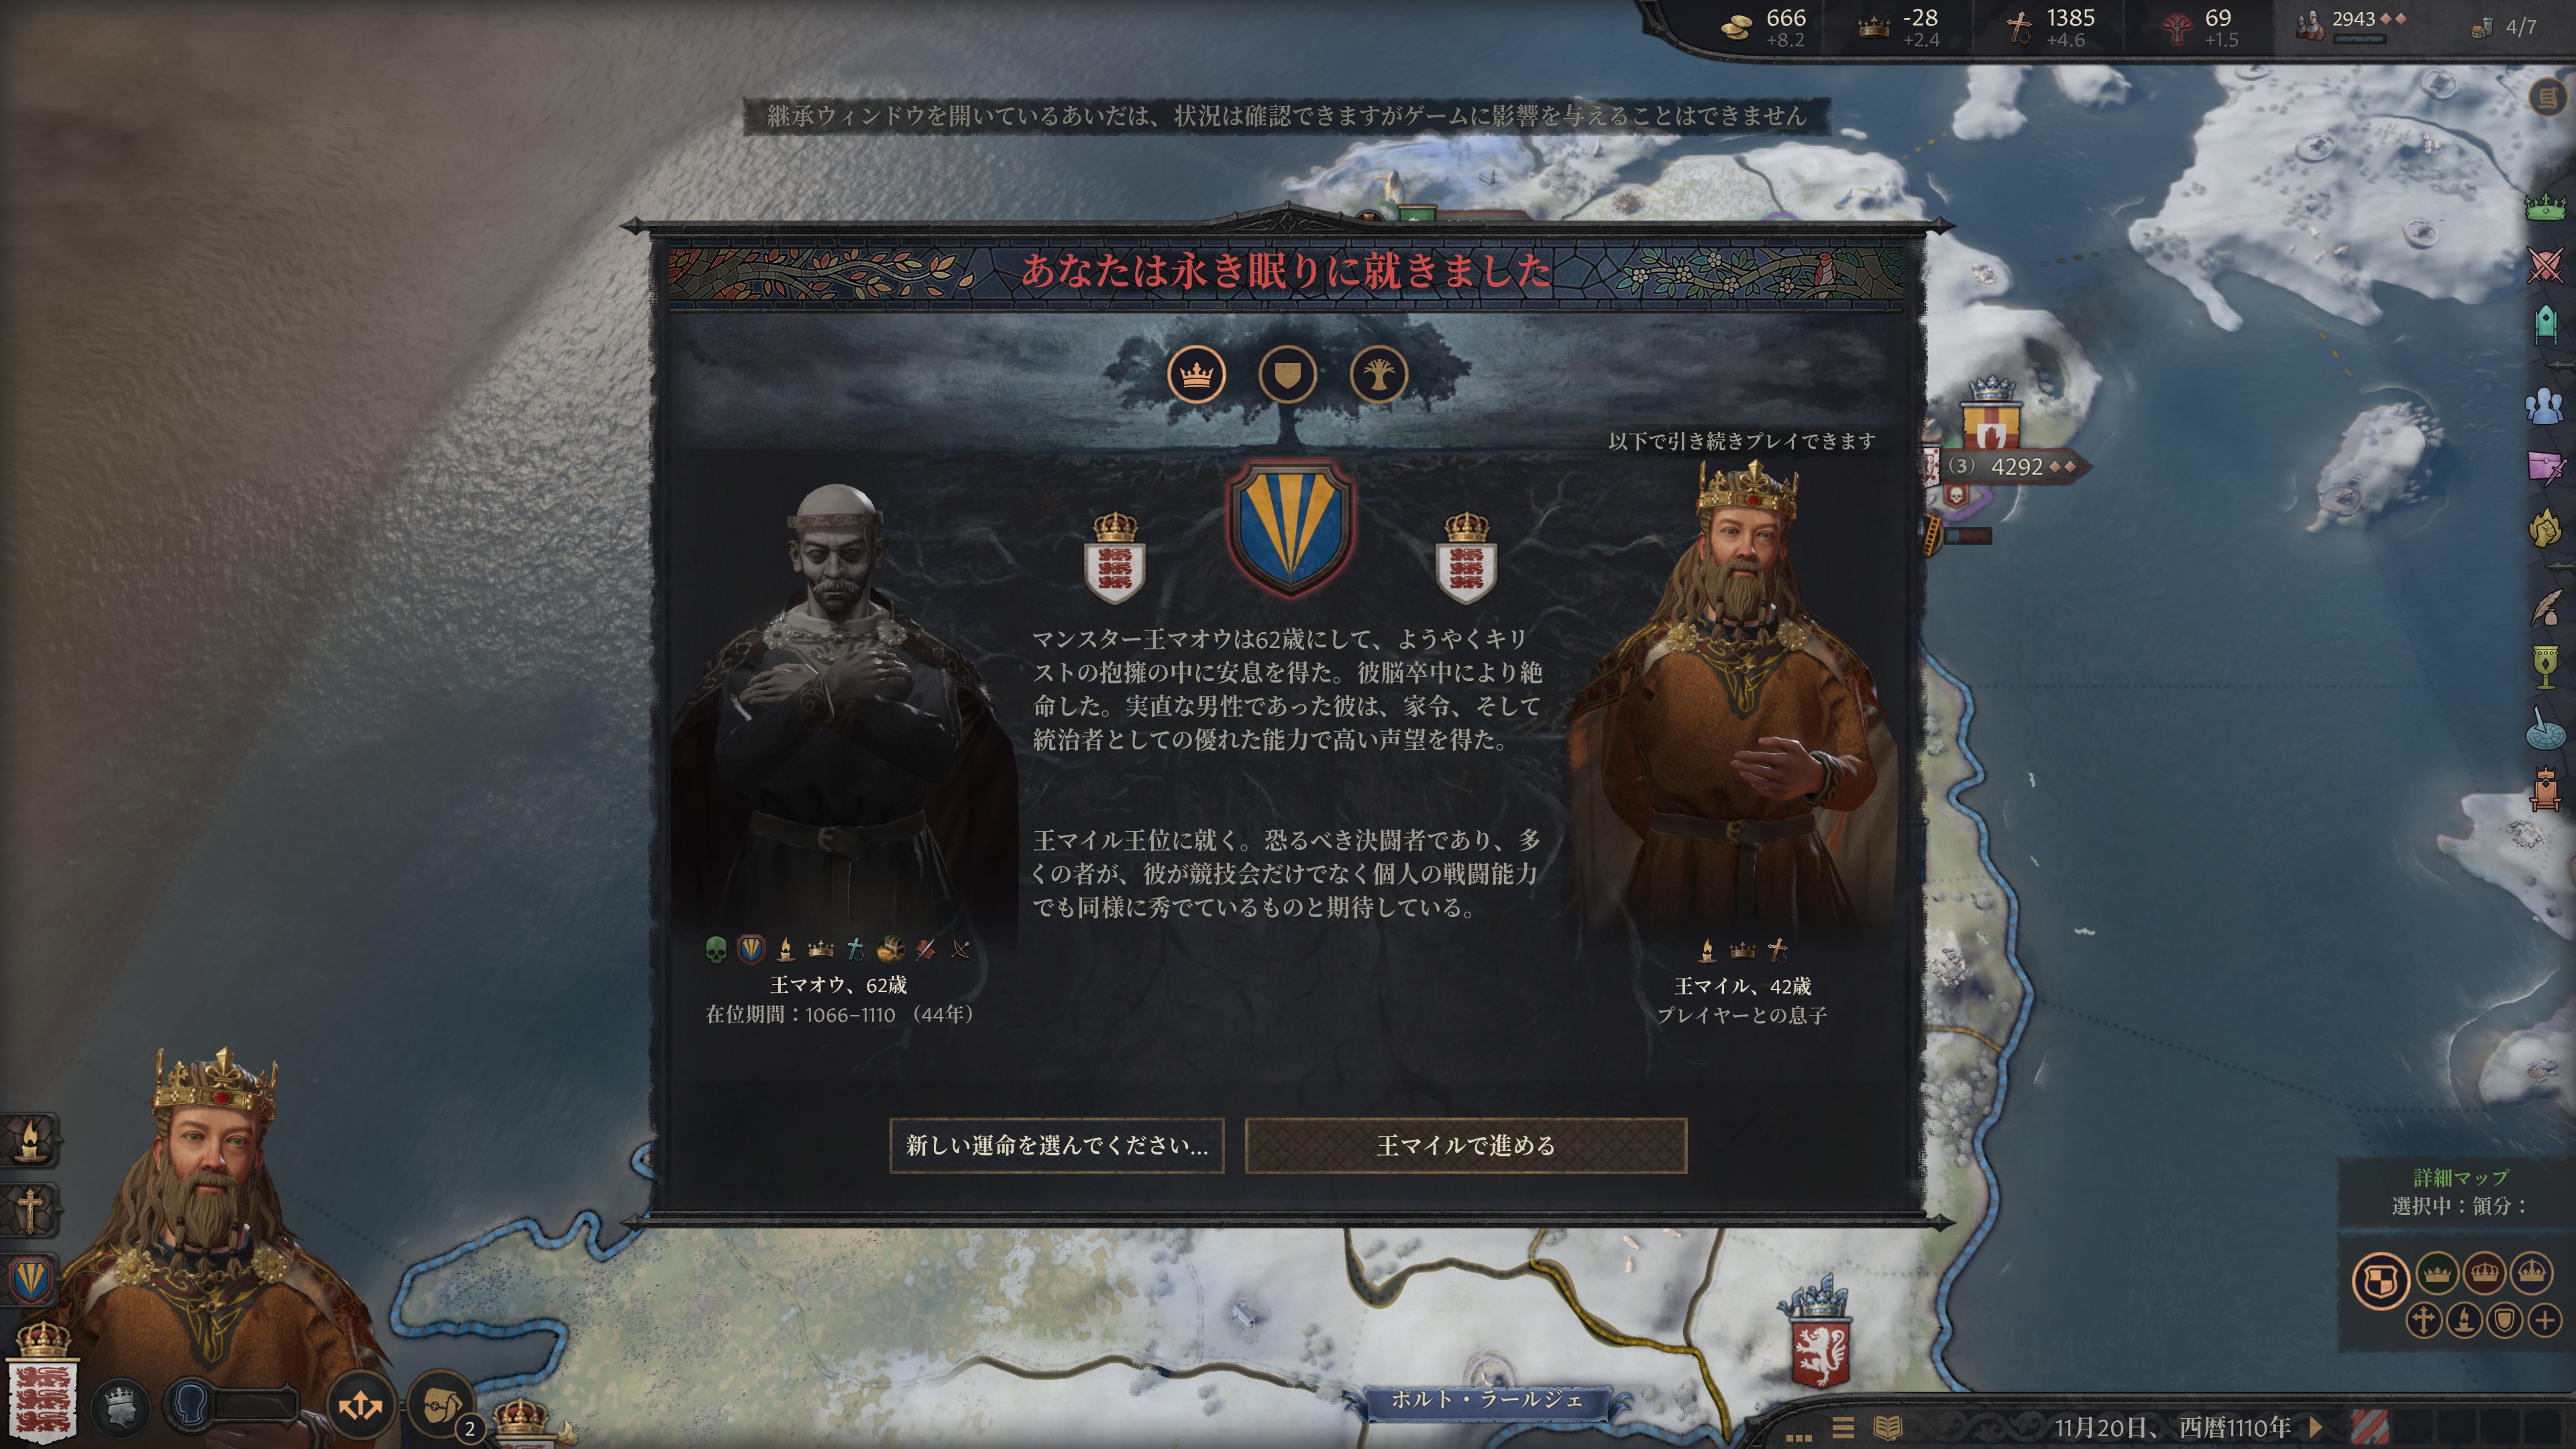Open the wheat sheaf tab in succession window
Screen dimensions: 2576x1449
click(1379, 375)
